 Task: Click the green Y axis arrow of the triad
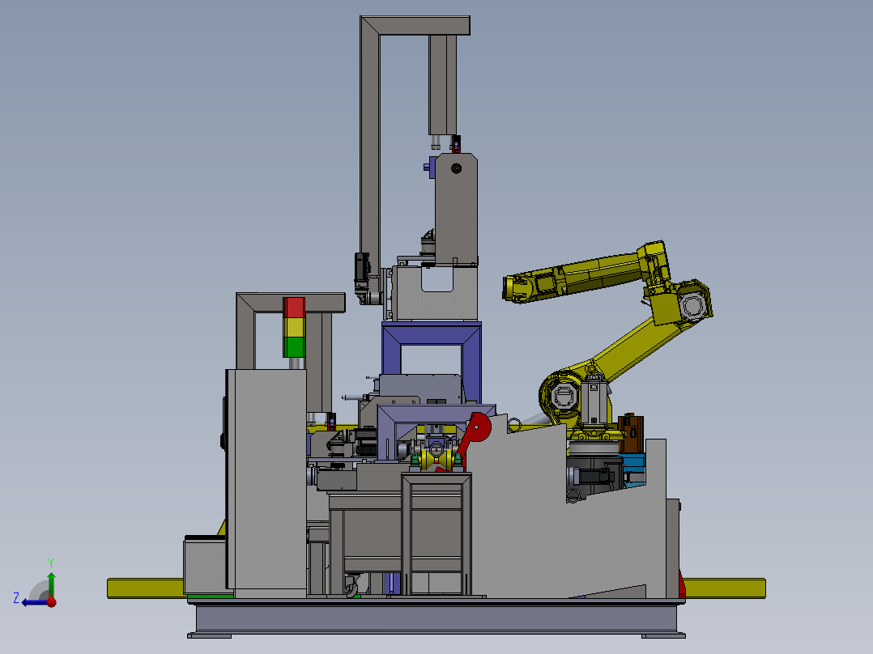(51, 584)
